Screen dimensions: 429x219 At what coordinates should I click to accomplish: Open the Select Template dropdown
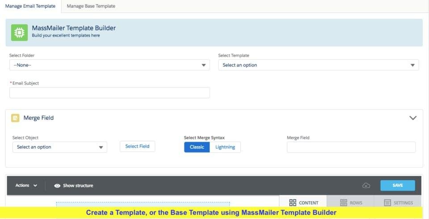tap(318, 65)
